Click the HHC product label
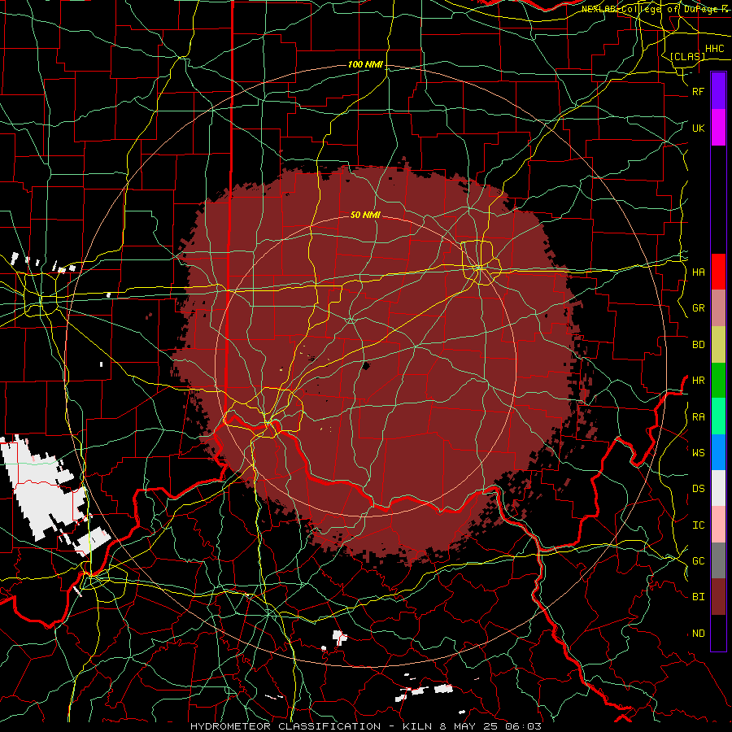 point(714,49)
